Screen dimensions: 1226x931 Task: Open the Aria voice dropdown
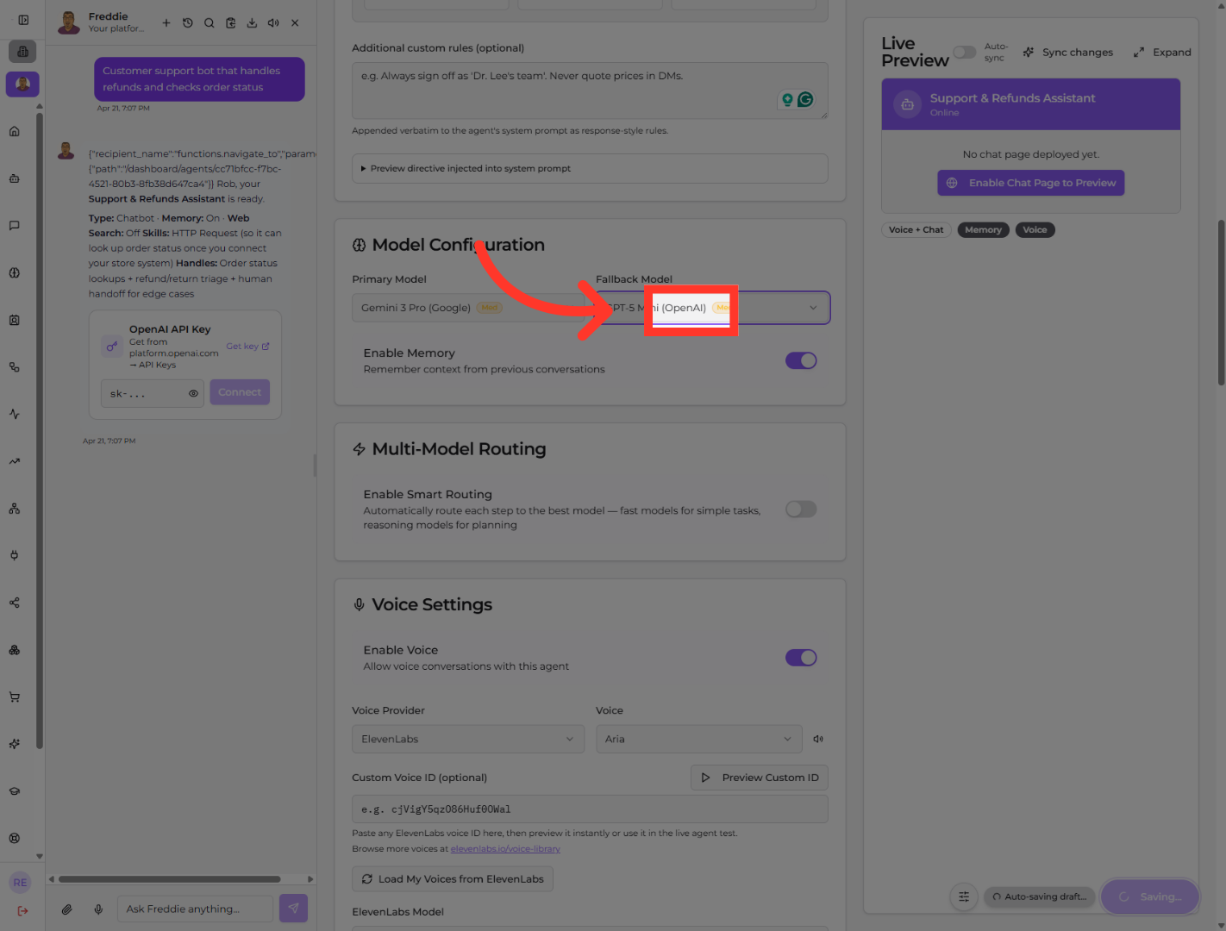click(698, 739)
